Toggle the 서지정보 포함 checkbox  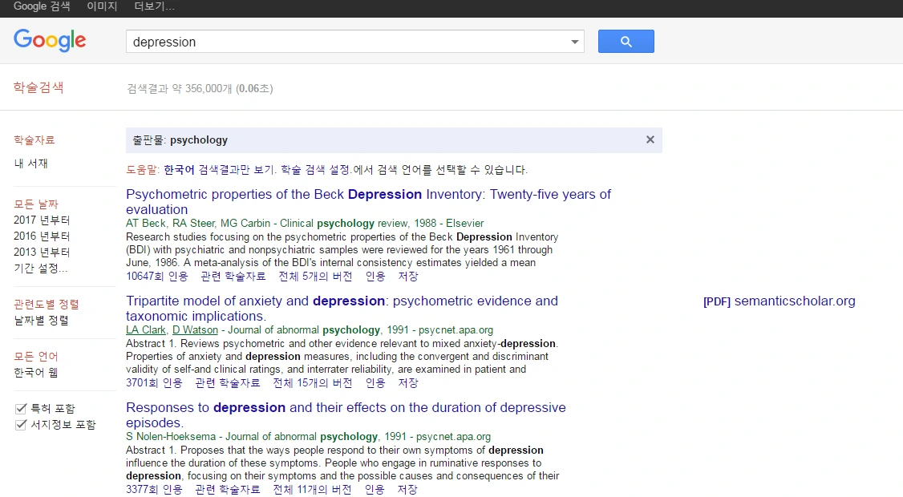pos(22,425)
